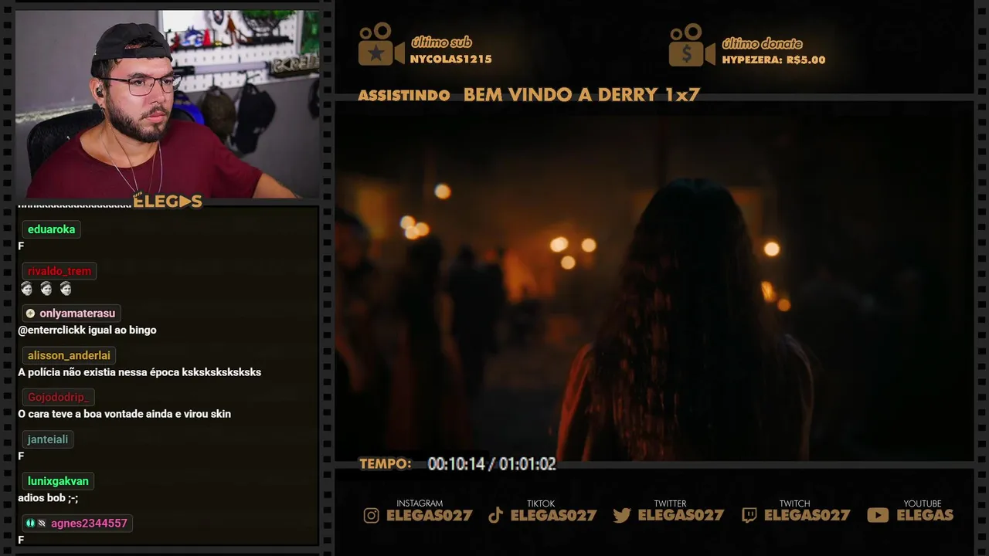
Task: Click the streamer webcam feed
Action: click(168, 104)
